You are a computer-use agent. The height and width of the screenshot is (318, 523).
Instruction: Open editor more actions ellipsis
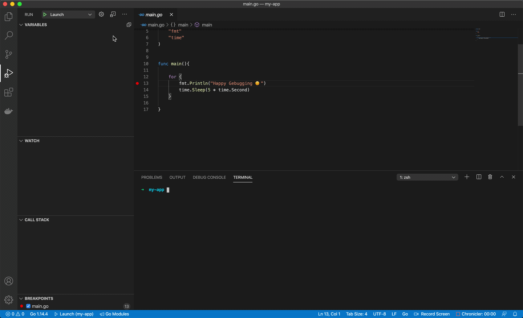pos(514,15)
